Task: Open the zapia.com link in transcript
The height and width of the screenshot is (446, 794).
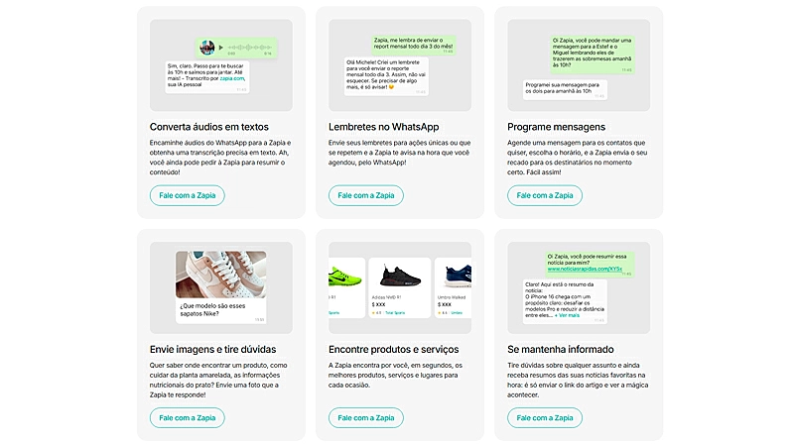Action: pyautogui.click(x=232, y=78)
